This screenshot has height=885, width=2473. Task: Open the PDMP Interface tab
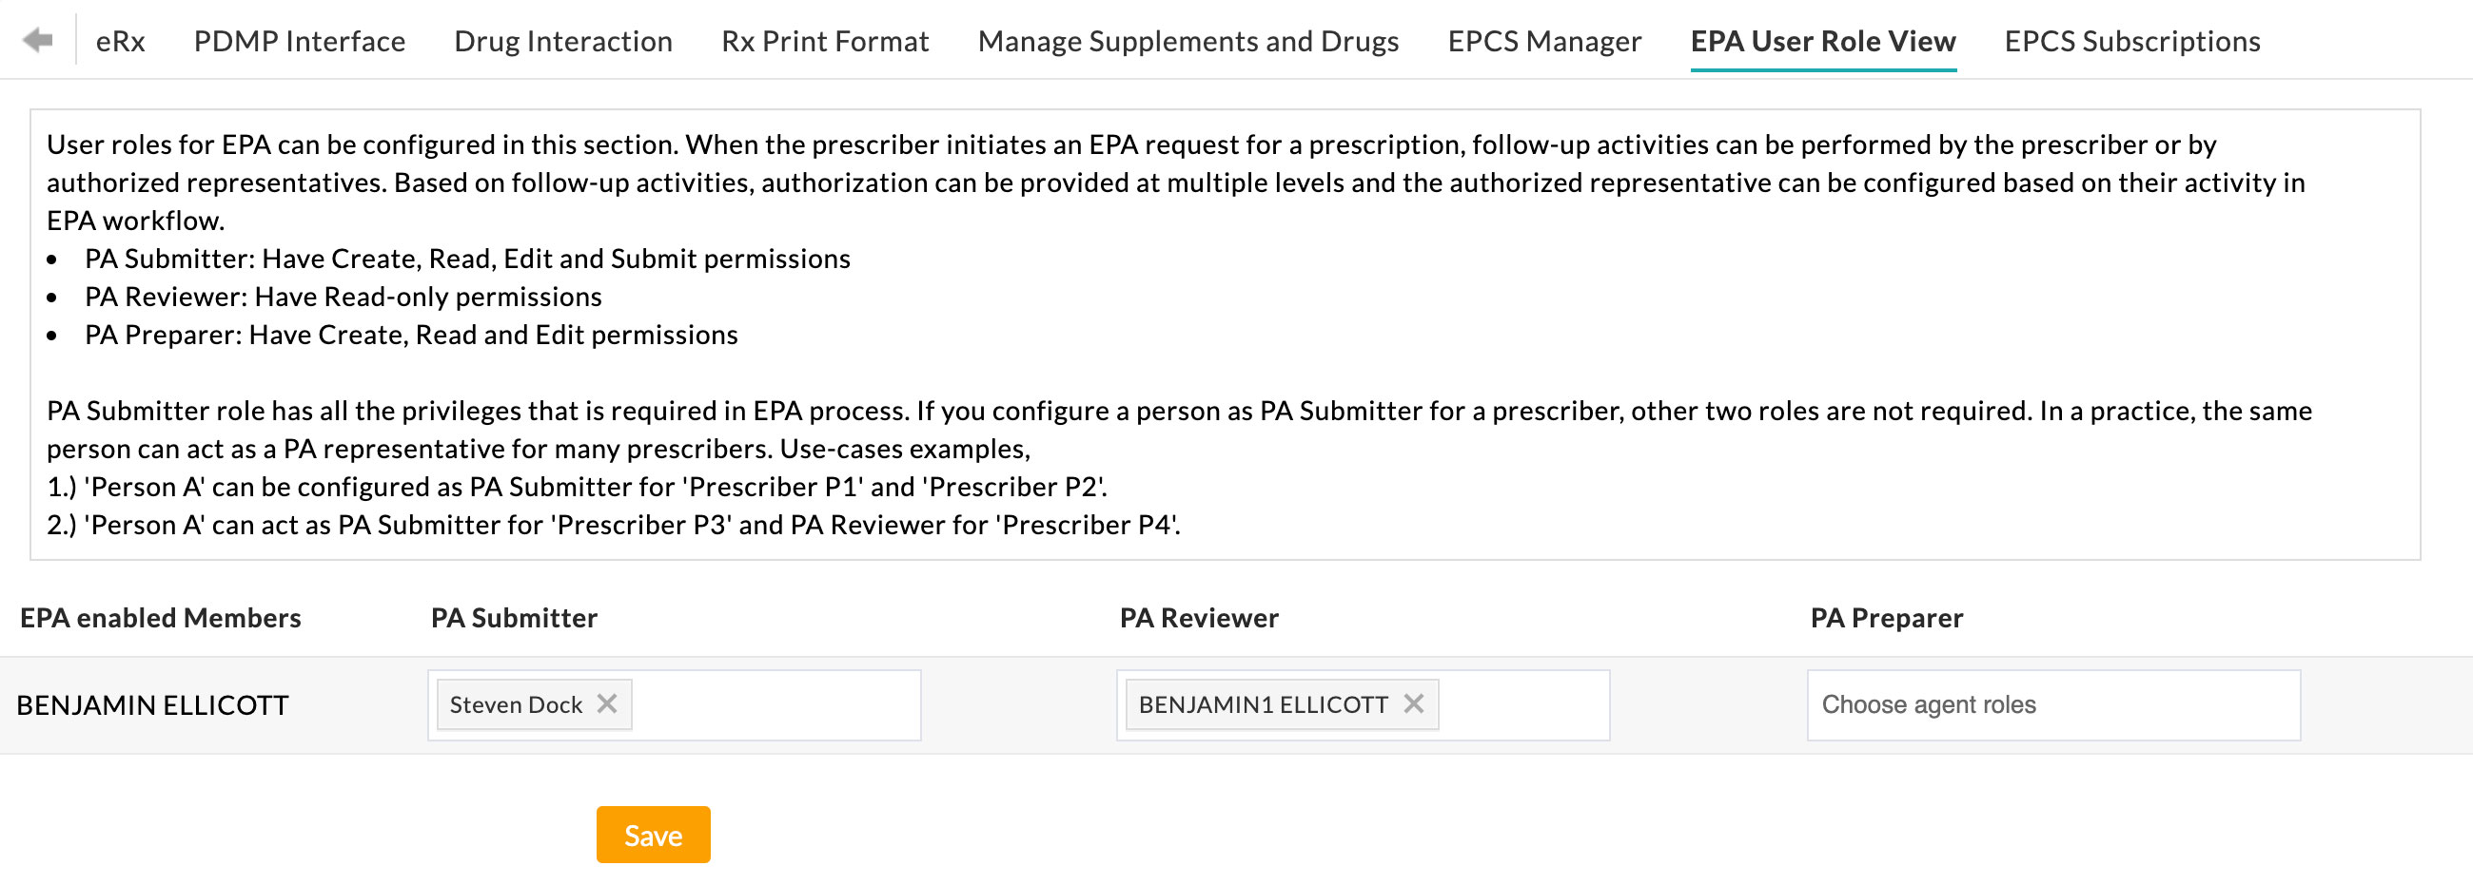[x=299, y=40]
